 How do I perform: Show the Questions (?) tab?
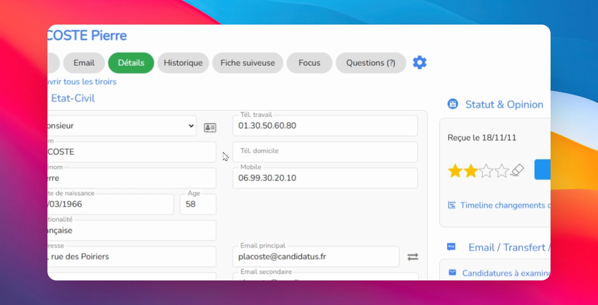click(371, 63)
